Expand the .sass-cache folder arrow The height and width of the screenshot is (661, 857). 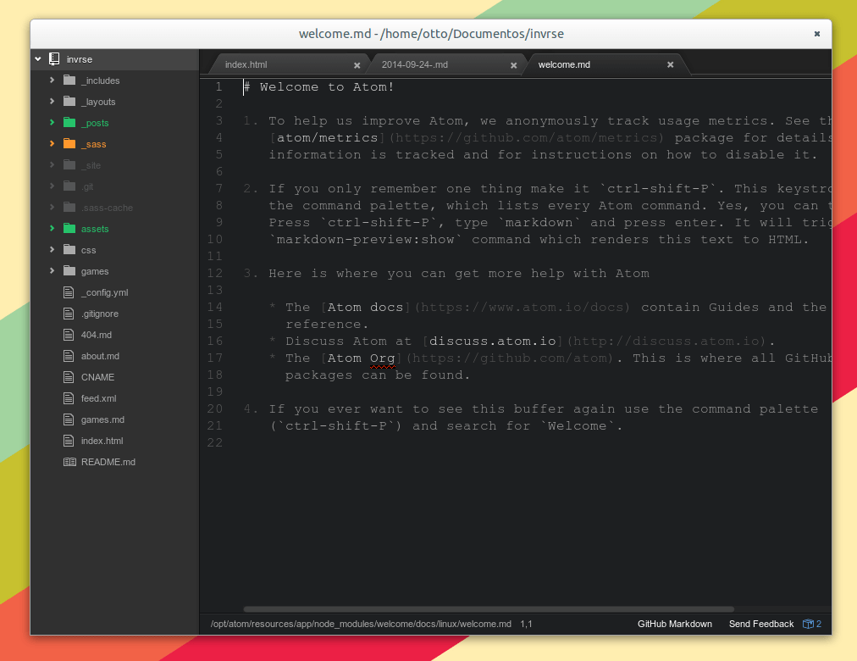pos(52,208)
